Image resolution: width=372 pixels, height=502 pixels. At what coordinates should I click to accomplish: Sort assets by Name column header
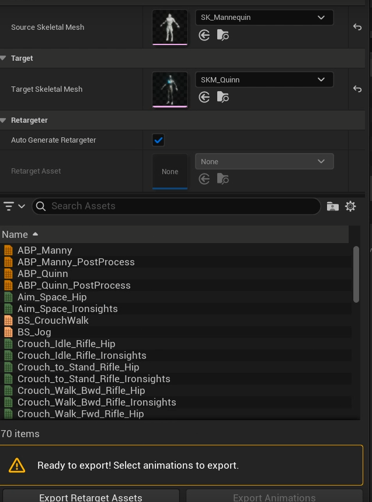click(175, 234)
